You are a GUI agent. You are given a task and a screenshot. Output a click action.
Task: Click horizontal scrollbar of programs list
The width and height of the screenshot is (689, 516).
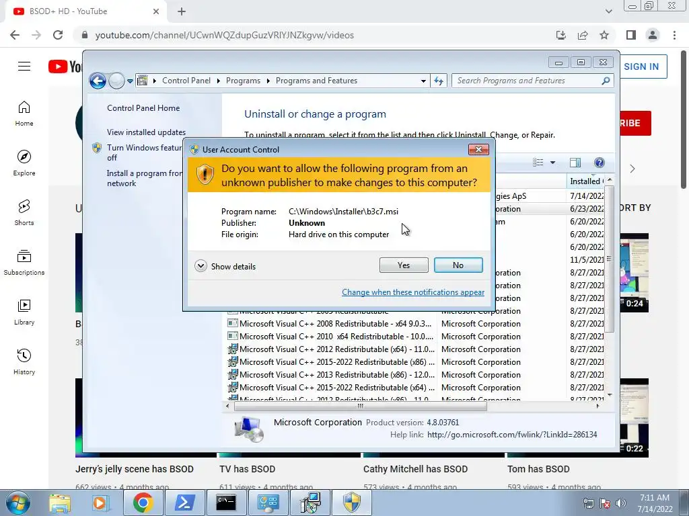point(361,406)
